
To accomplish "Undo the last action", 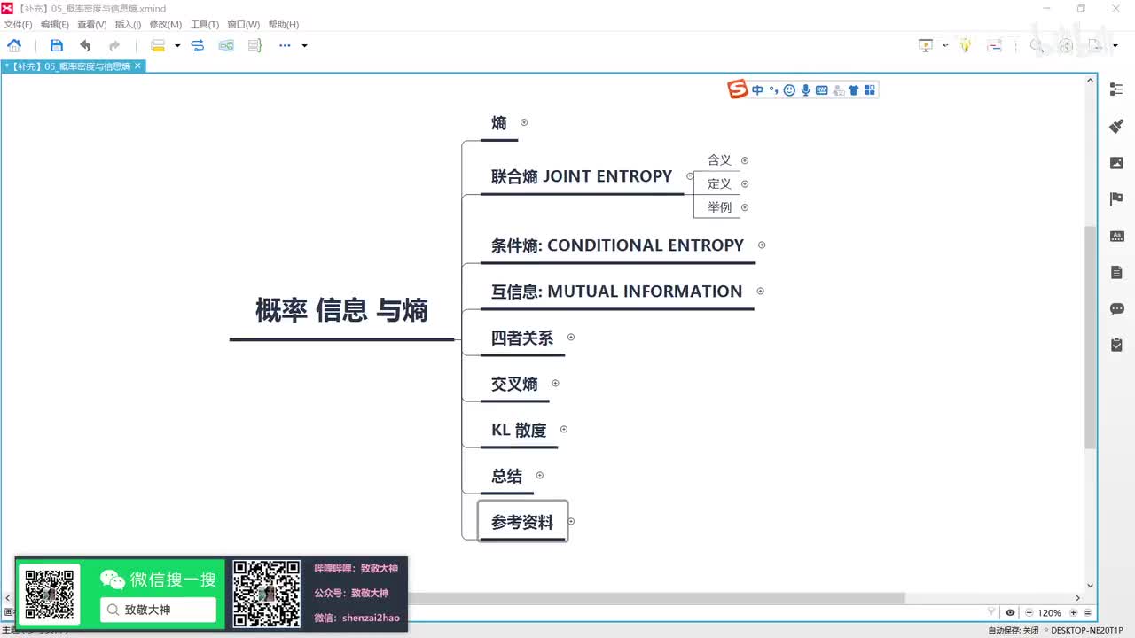I will coord(85,45).
